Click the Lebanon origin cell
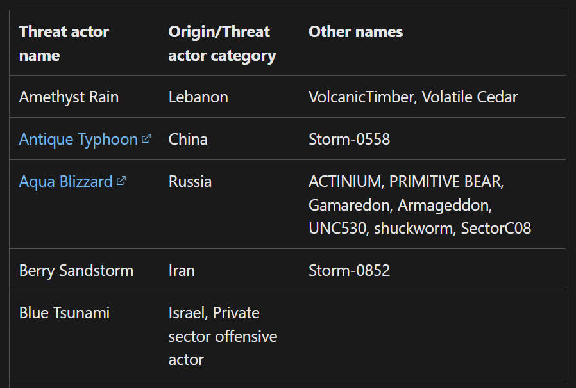The image size is (576, 388). 198,97
